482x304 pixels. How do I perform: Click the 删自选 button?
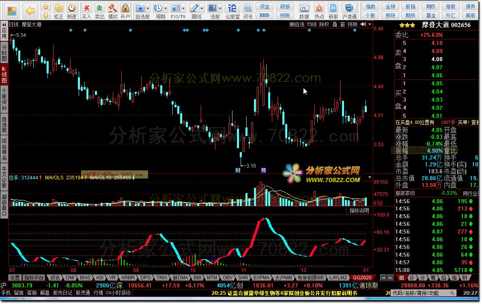297,25
